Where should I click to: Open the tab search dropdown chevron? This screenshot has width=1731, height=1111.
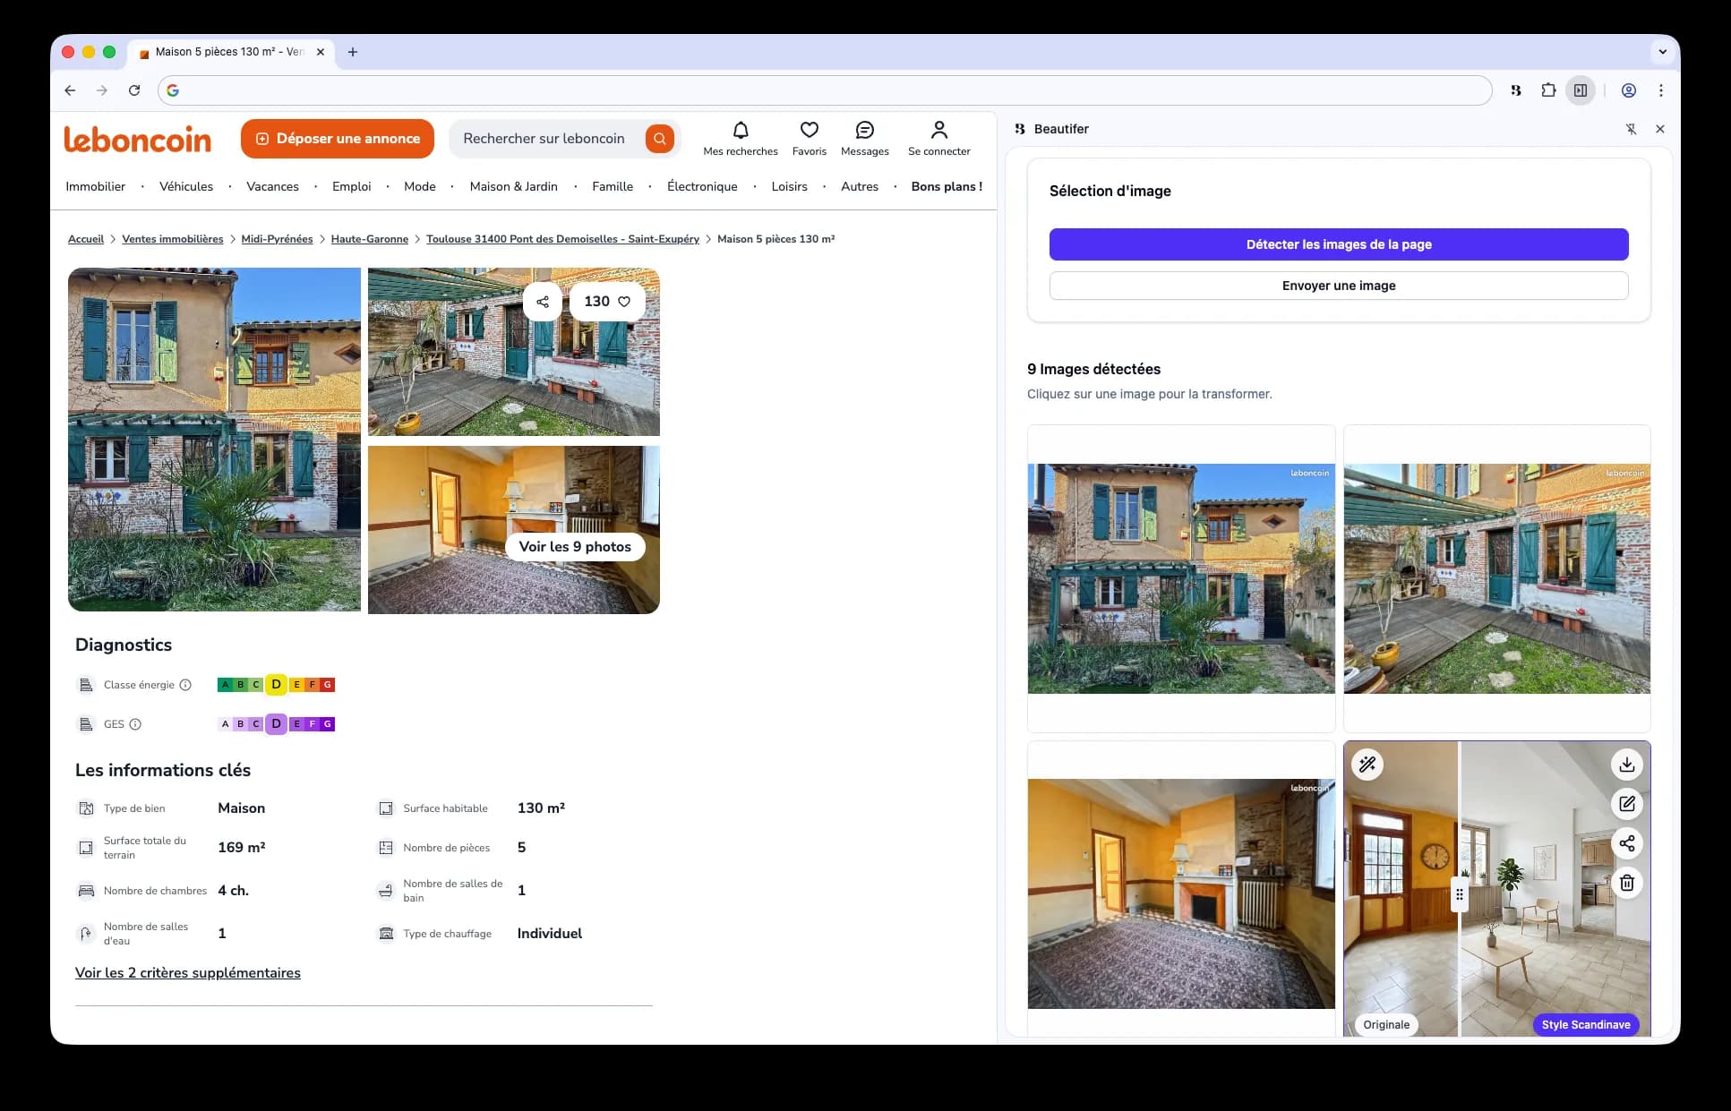tap(1662, 52)
